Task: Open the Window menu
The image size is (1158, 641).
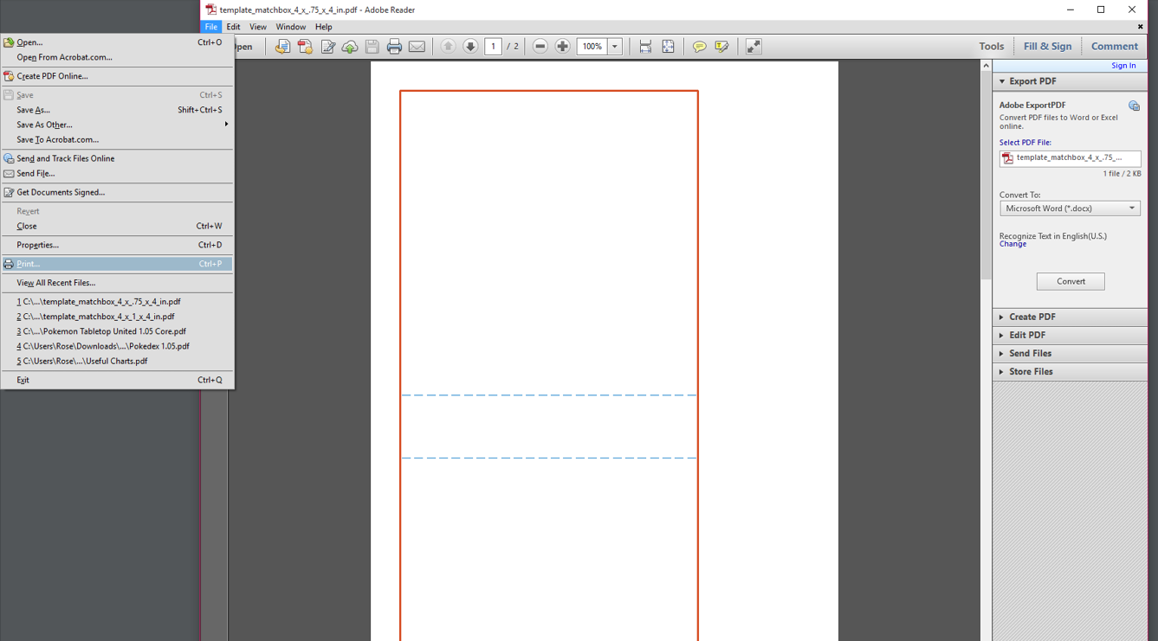Action: pyautogui.click(x=290, y=27)
